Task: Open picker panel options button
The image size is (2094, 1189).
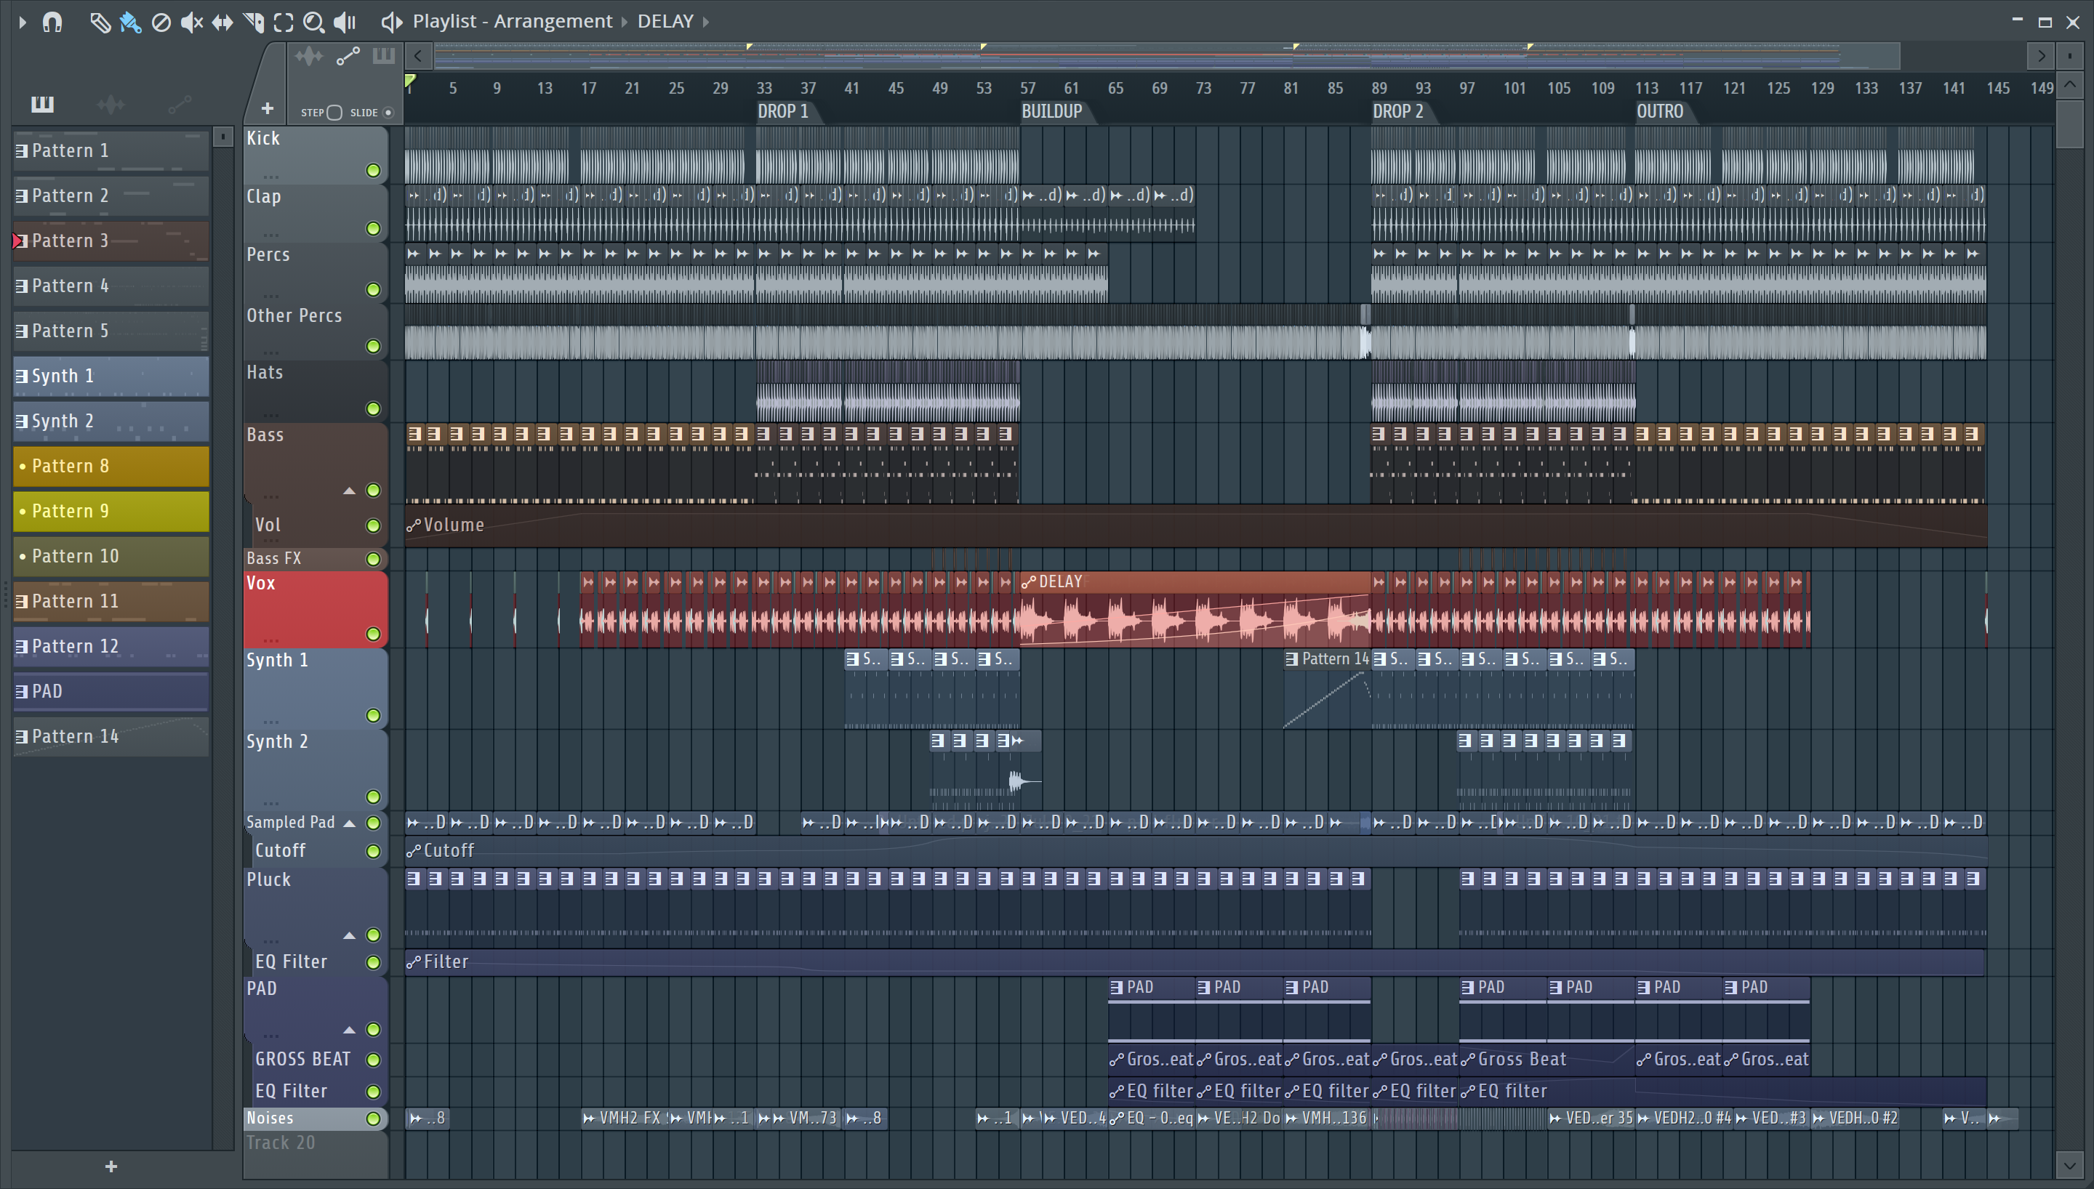Action: pos(222,137)
